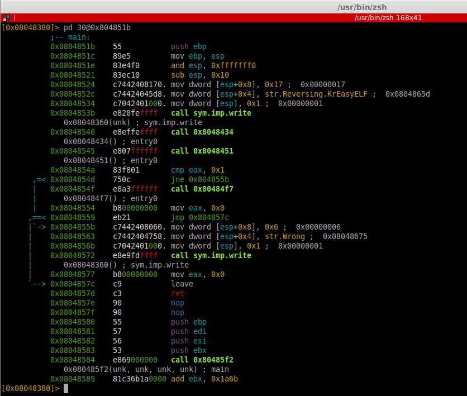The height and width of the screenshot is (396, 467).
Task: Click the 'leave' instruction at 0x0804857c
Action: click(x=182, y=284)
